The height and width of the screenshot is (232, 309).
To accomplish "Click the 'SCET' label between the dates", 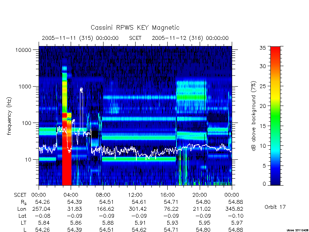I will coord(135,38).
